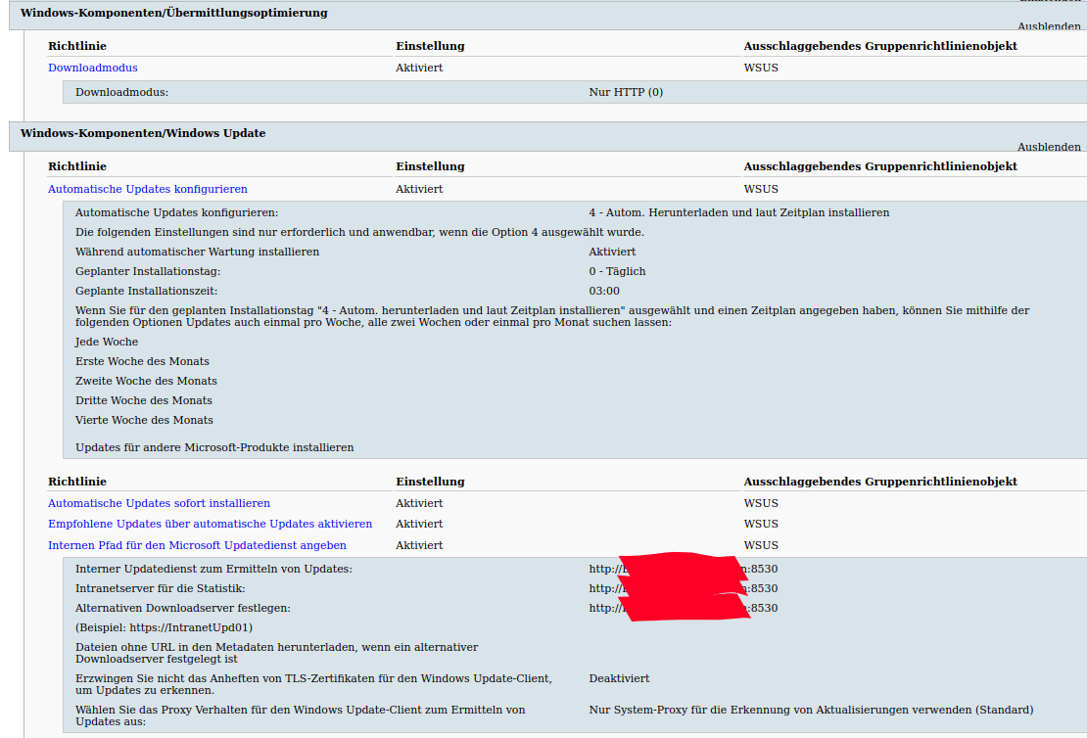This screenshot has width=1087, height=738.
Task: Click 'Dateien ohne URL in den Metadaten herunterladen' text
Action: tap(276, 653)
